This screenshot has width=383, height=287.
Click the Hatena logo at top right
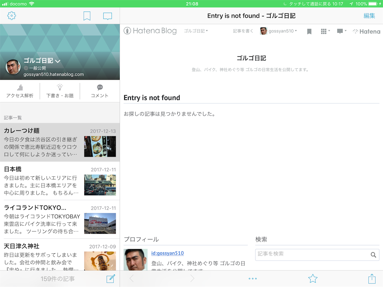(367, 31)
